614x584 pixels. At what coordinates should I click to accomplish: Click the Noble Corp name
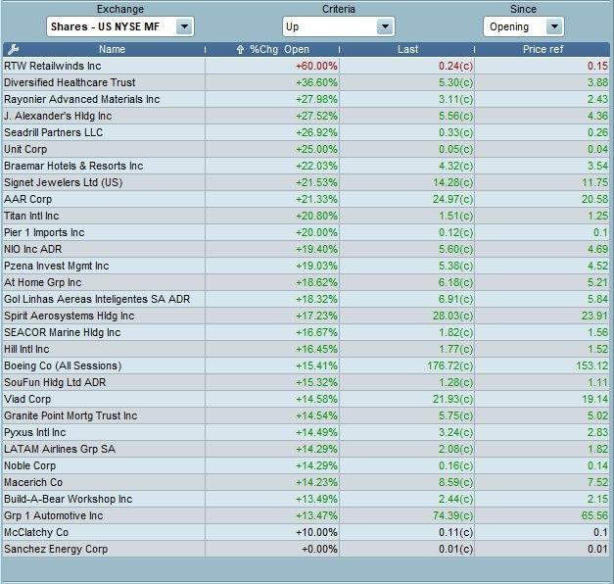[29, 465]
